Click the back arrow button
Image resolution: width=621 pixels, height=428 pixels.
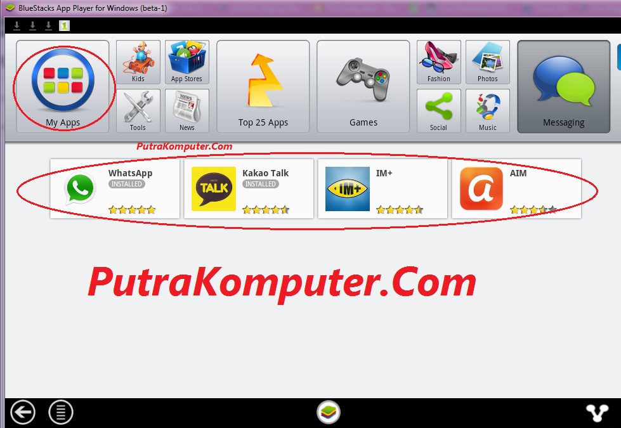(x=23, y=412)
